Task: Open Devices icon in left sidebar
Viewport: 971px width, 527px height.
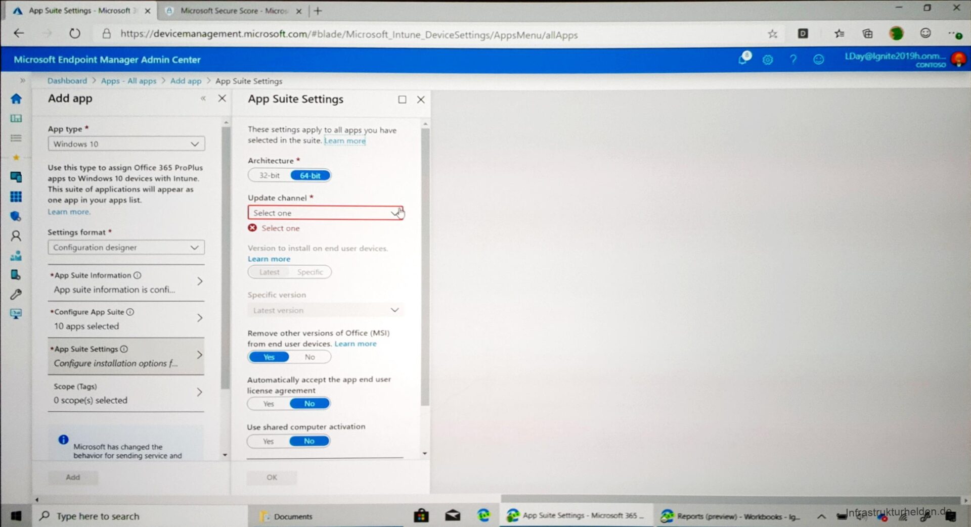Action: click(16, 177)
